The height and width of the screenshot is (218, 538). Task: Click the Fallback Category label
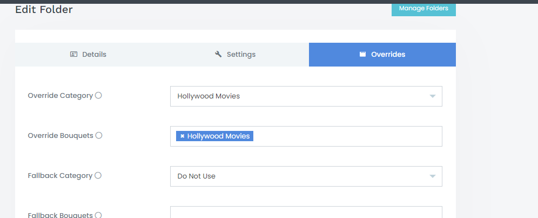click(60, 176)
